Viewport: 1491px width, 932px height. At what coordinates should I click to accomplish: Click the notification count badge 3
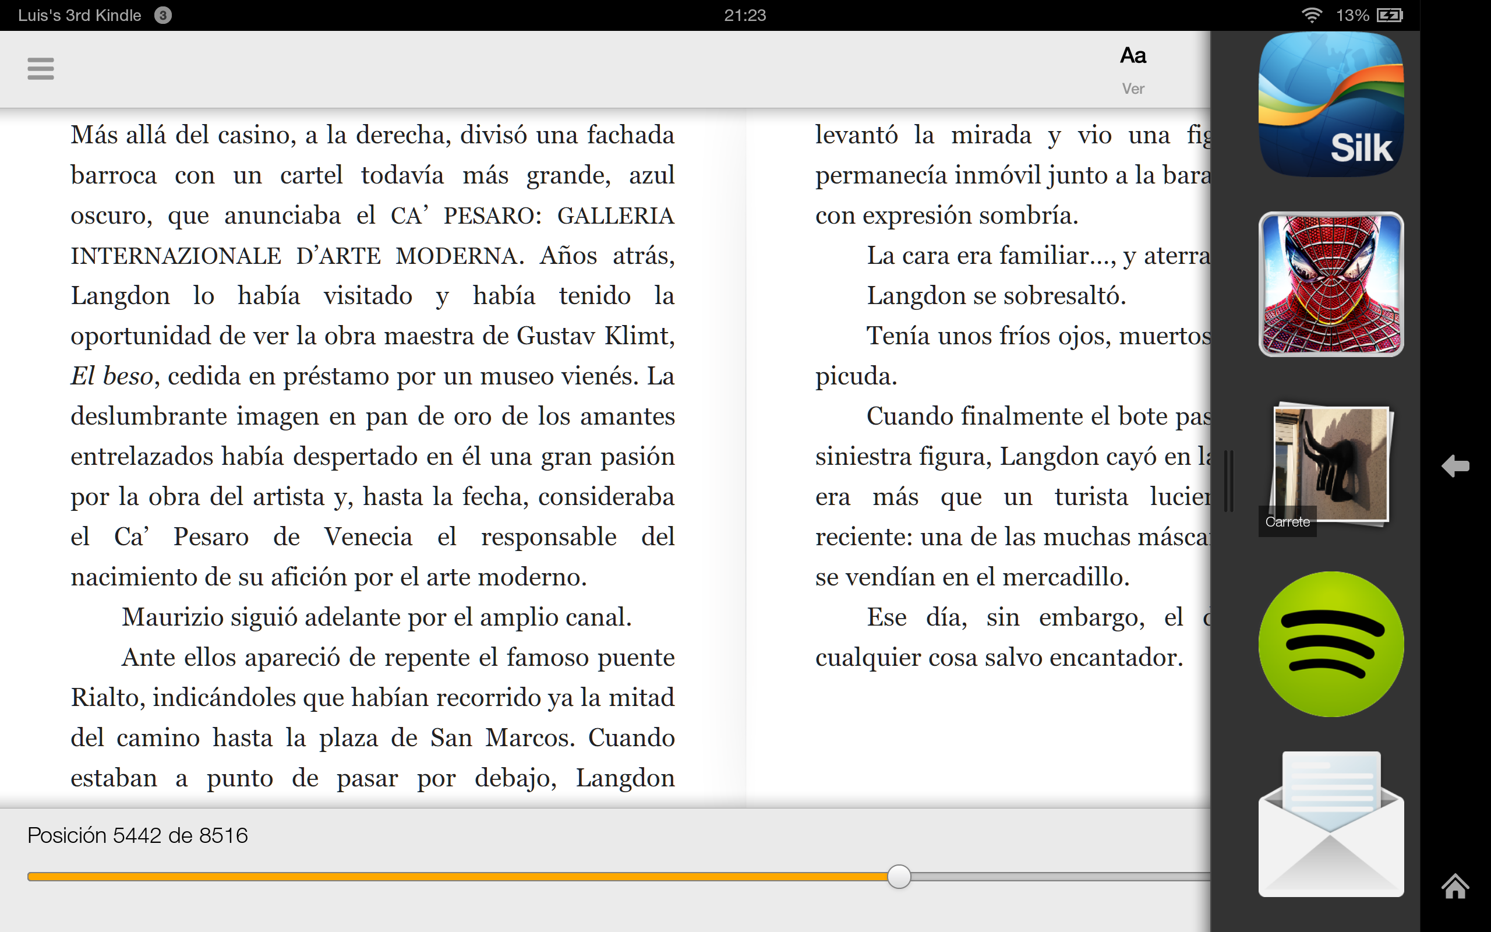click(x=162, y=15)
